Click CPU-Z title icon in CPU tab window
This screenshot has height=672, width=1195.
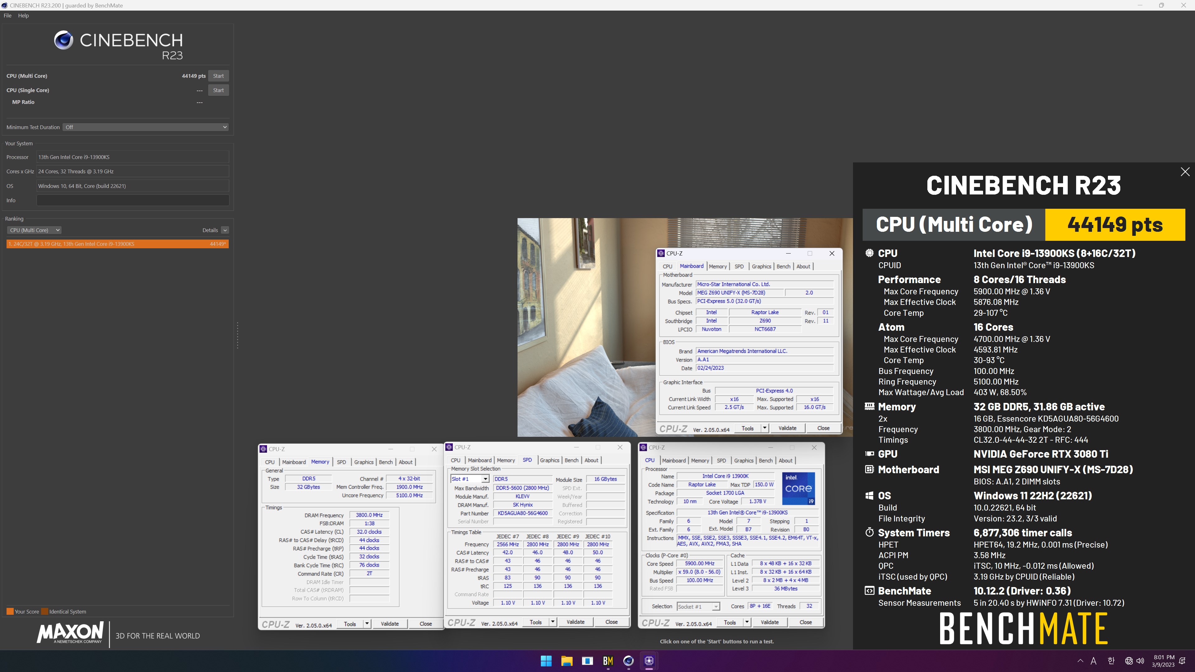click(x=643, y=448)
